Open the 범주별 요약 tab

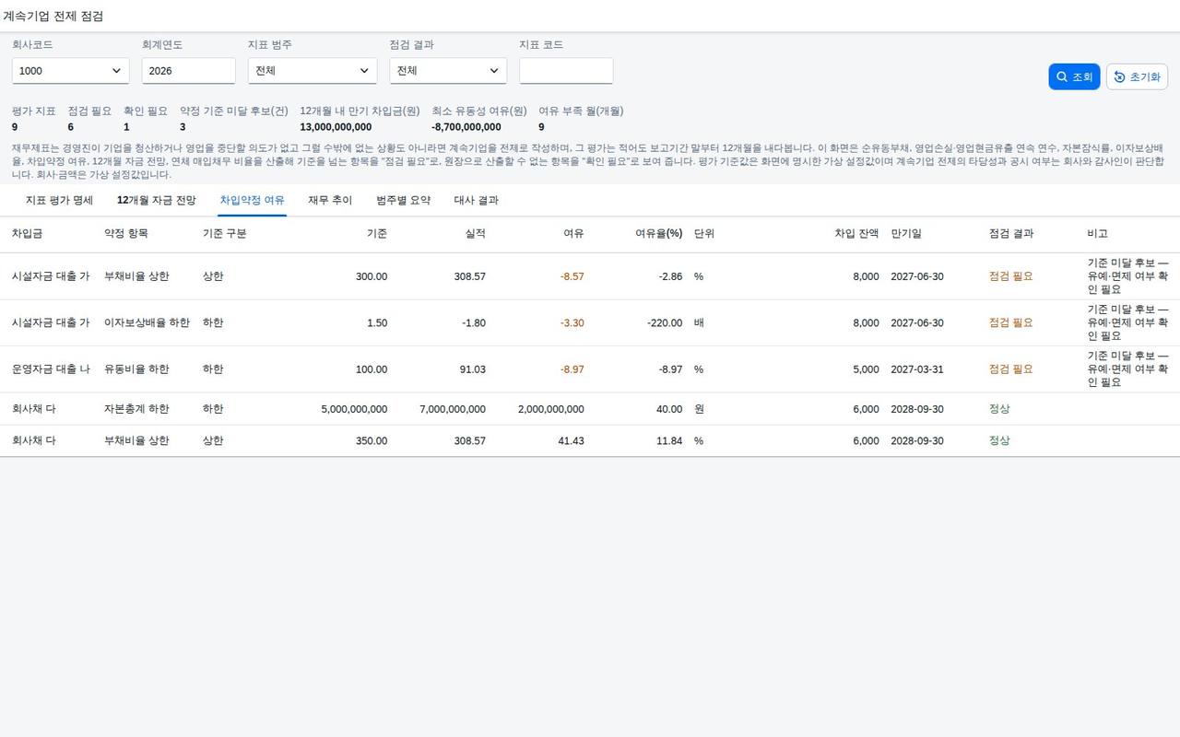click(404, 200)
